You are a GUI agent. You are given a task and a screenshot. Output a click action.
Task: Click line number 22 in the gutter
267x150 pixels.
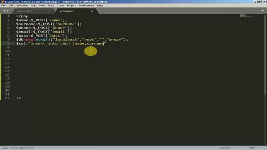[x=7, y=98]
